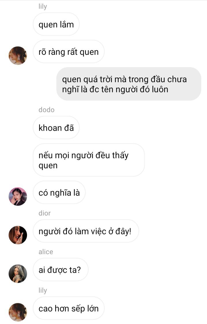Tap the 'rõ ràng rất quen' message
This screenshot has width=207, height=324.
(x=69, y=52)
